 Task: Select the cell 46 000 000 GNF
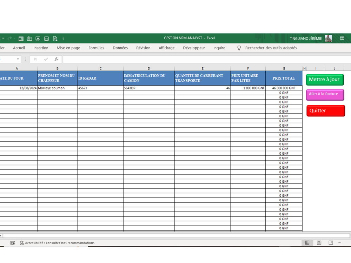[284, 88]
